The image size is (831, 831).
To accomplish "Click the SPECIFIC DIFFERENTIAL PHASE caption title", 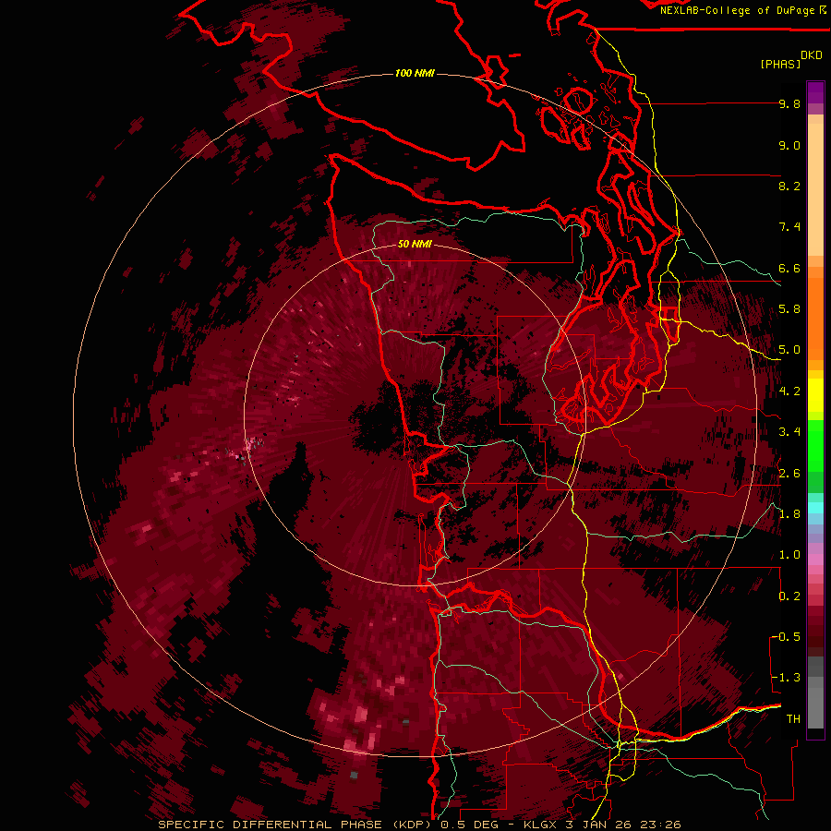I will (271, 825).
